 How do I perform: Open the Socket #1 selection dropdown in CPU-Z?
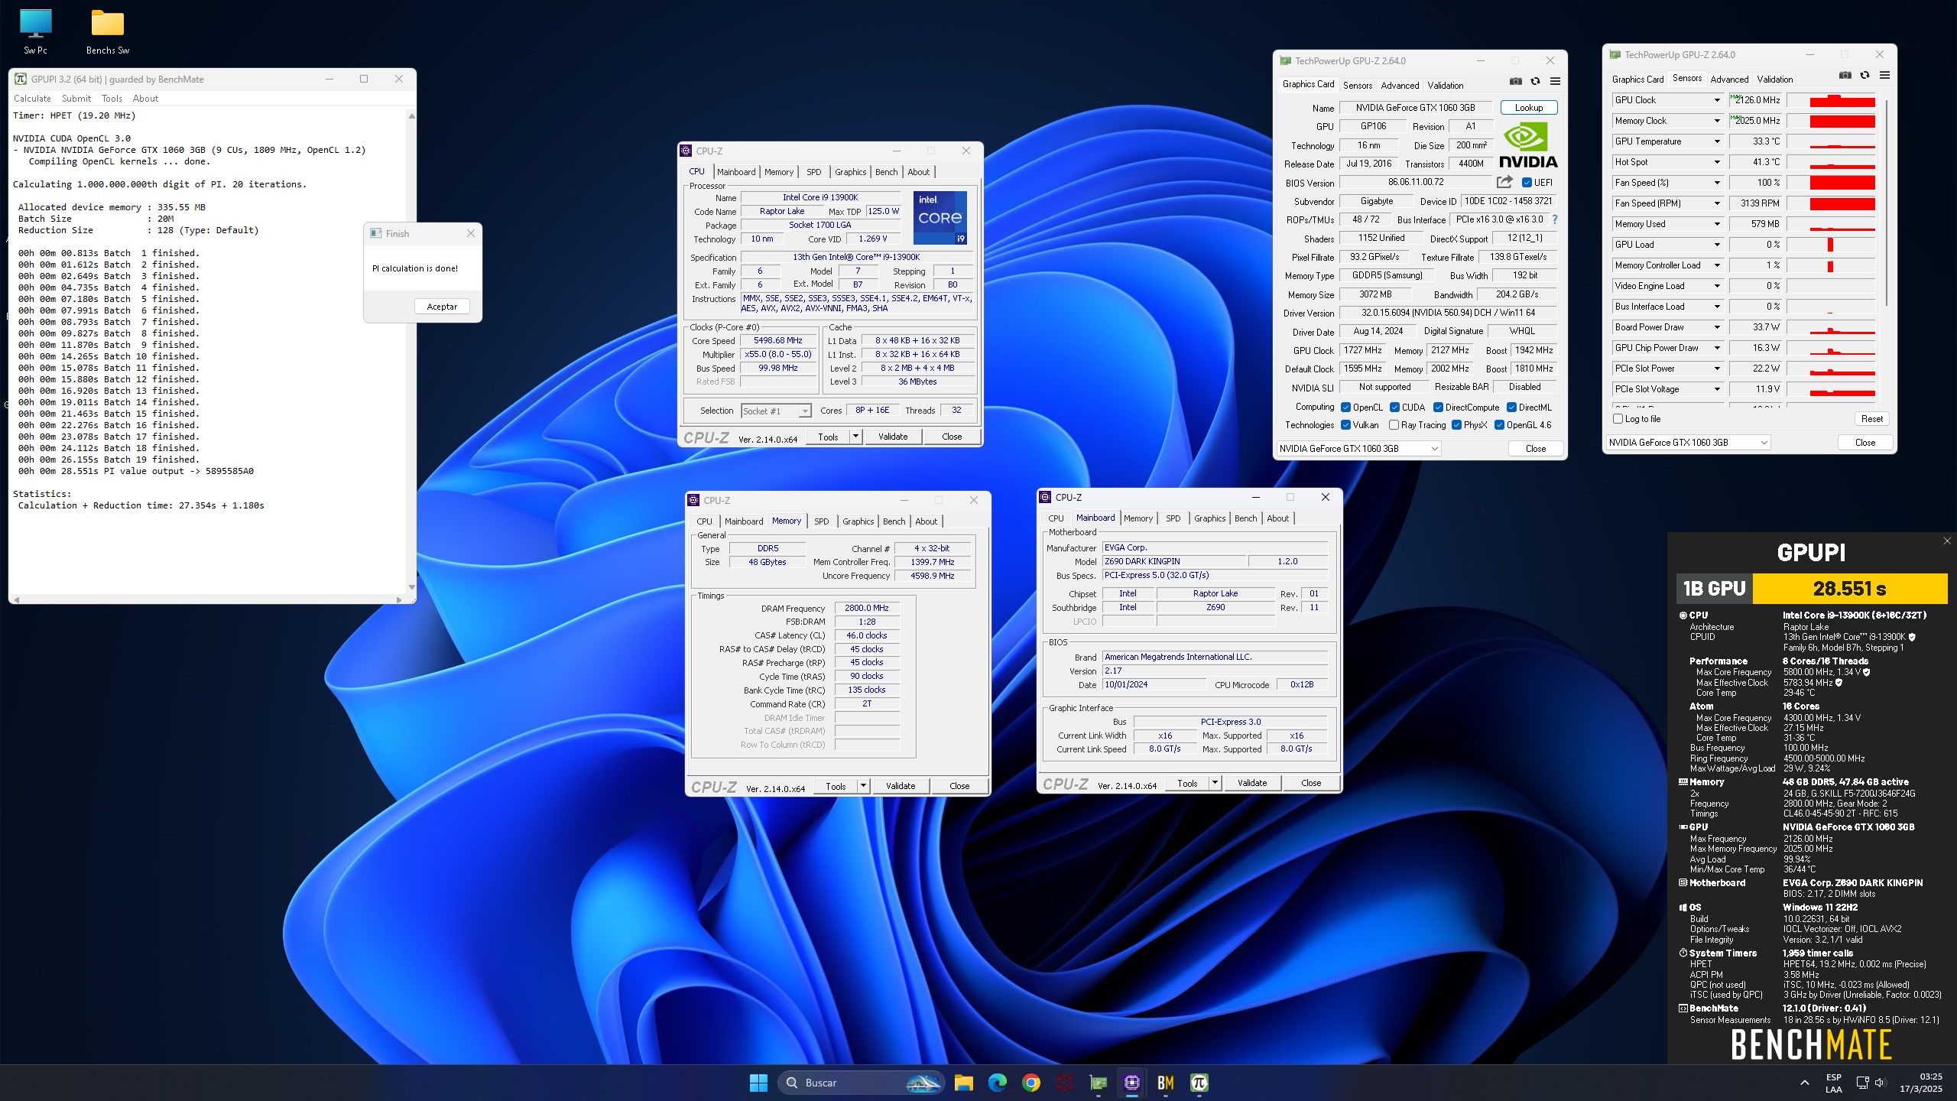(x=775, y=411)
